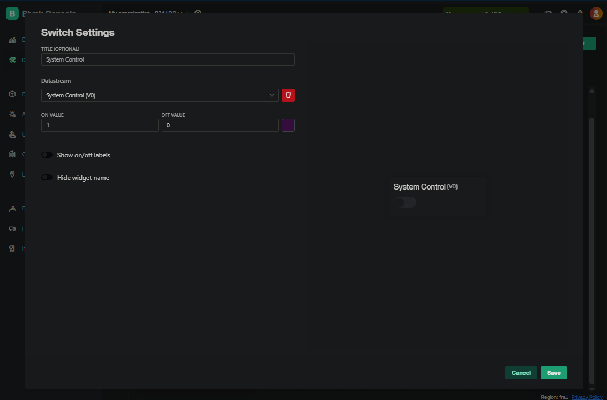Screen dimensions: 607x400
Task: Open Developer Zone tools icon in sidebar
Action: point(12,60)
